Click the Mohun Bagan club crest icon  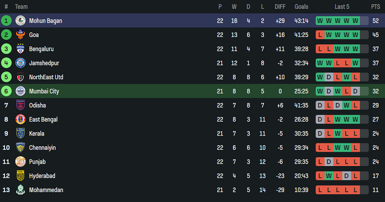tap(20, 21)
